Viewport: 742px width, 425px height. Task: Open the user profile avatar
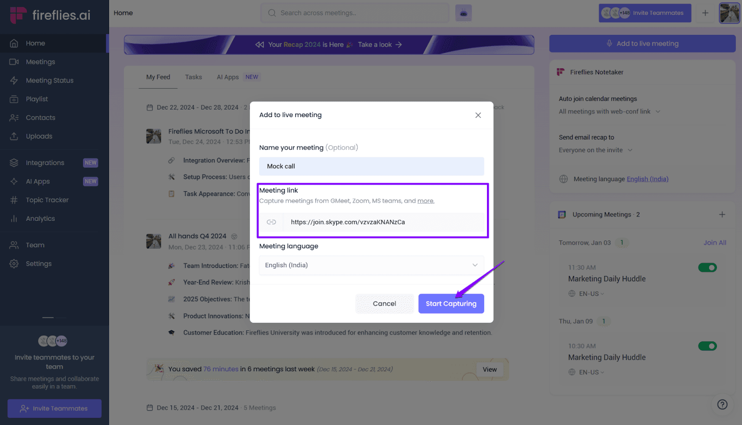click(x=729, y=13)
